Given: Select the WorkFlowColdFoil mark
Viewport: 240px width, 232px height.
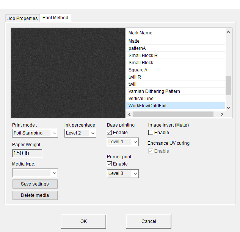Looking at the screenshot, I should tap(176, 105).
